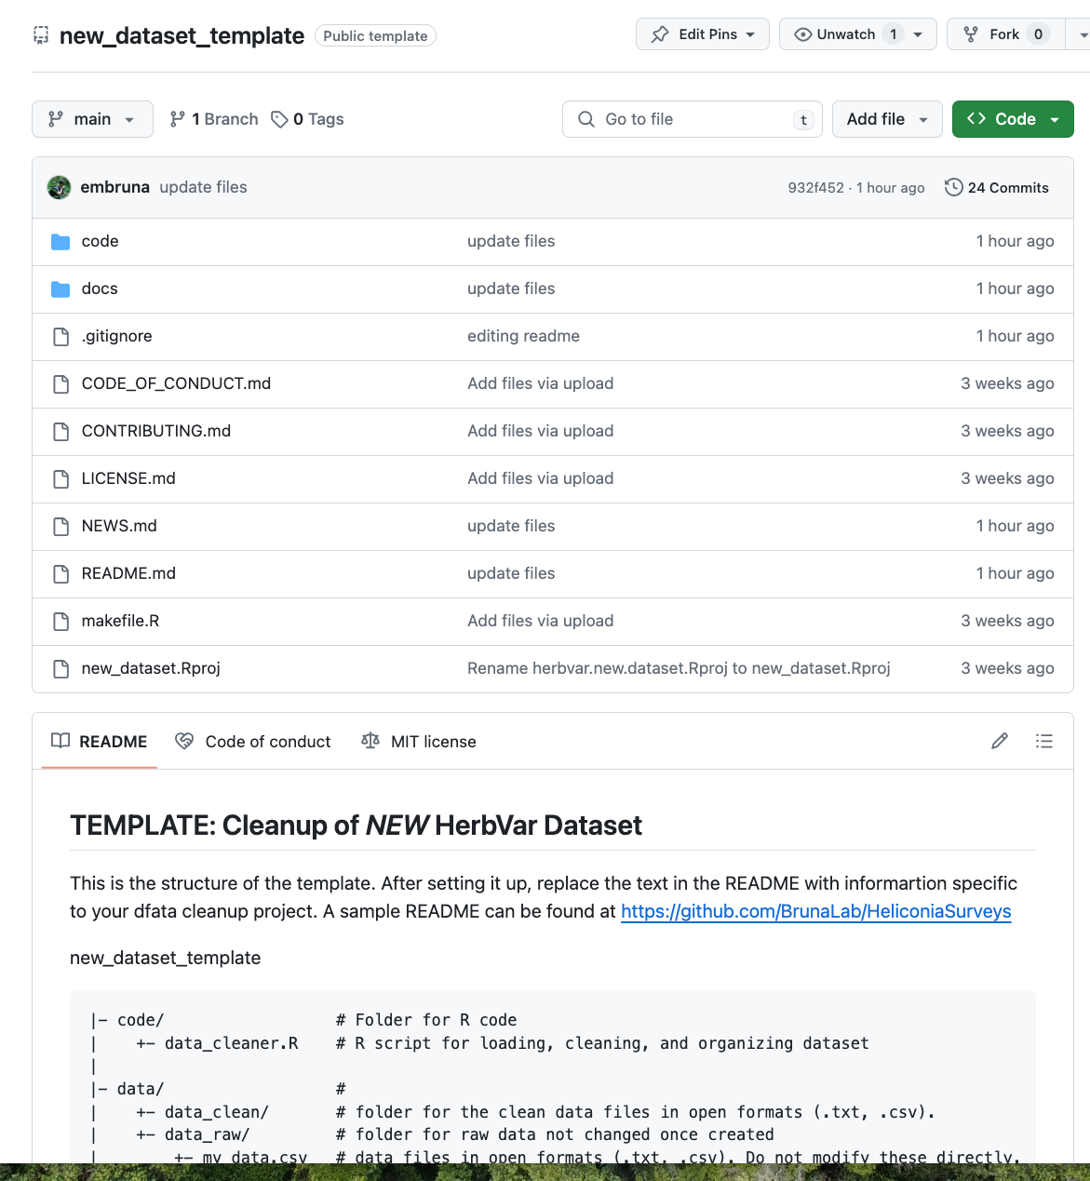Open commit 932f452 hash link

click(x=814, y=188)
